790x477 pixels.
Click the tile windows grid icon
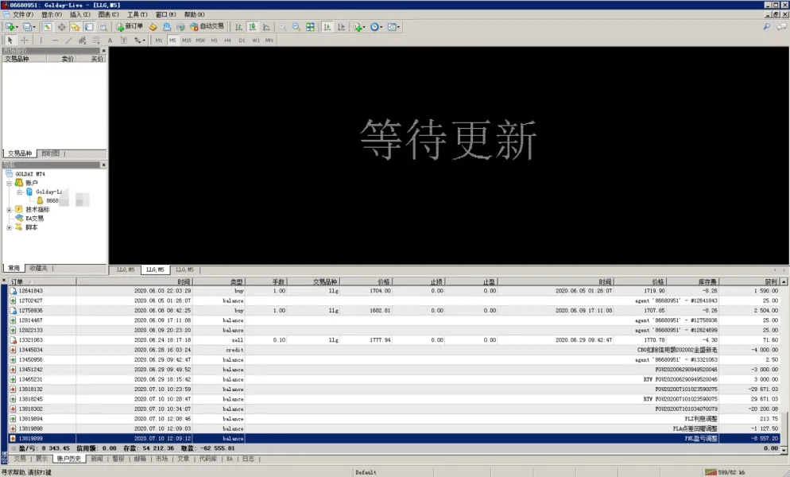310,27
